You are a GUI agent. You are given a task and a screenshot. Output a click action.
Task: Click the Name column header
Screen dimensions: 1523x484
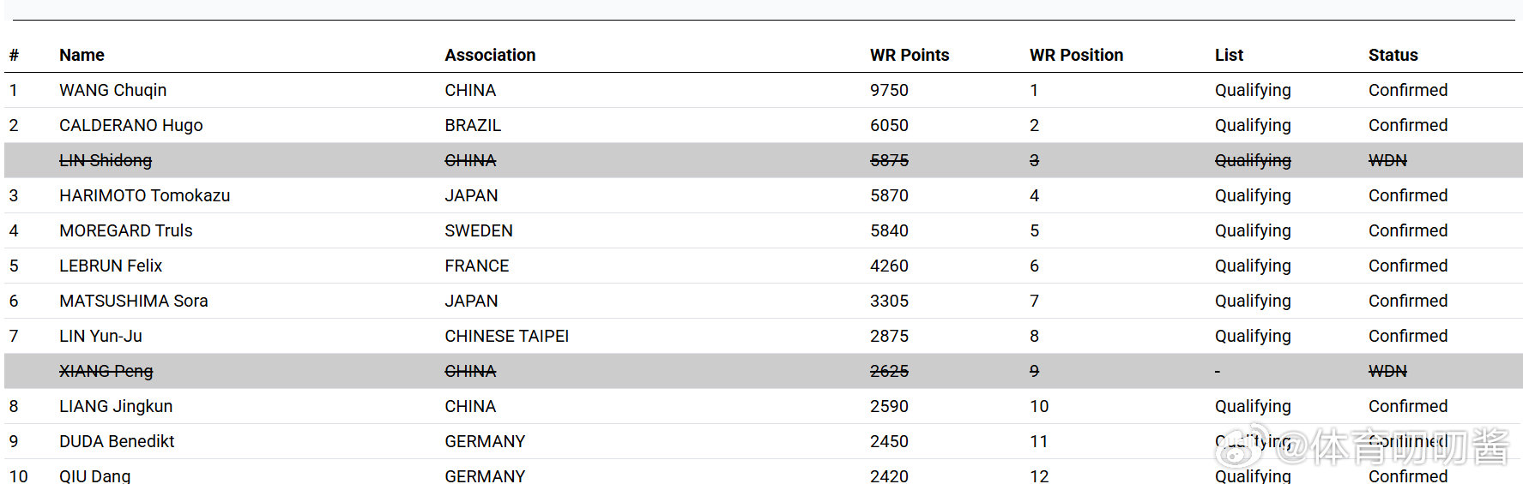(82, 55)
